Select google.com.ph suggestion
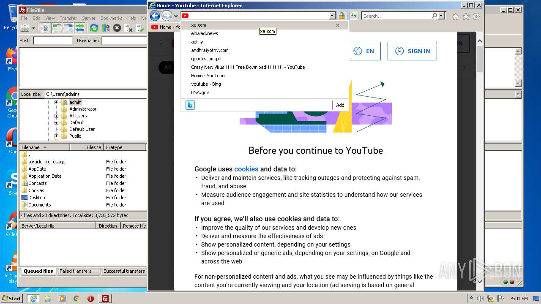Viewport: 541px width, 304px height. [264, 59]
